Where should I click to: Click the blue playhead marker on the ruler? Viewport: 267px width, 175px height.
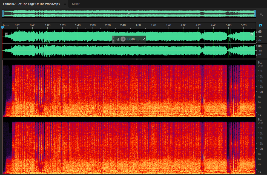(2, 27)
